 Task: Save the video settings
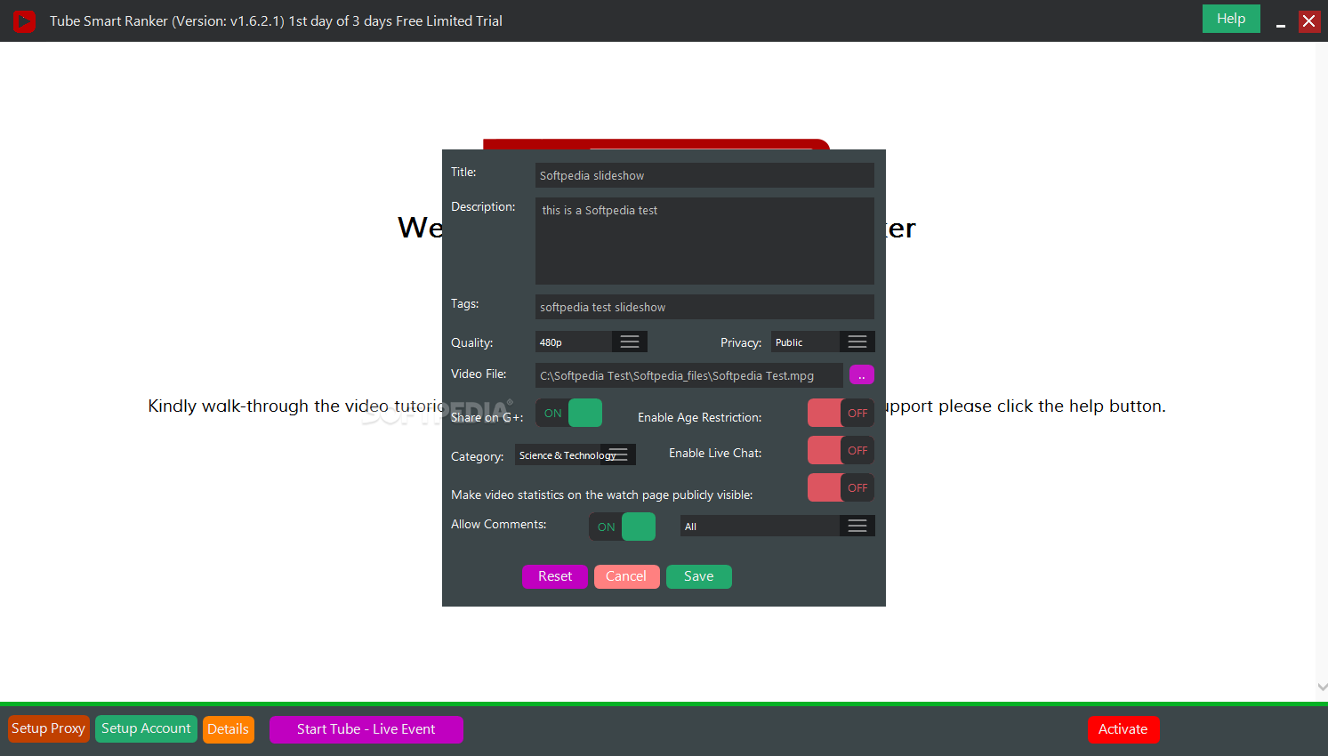(x=699, y=576)
